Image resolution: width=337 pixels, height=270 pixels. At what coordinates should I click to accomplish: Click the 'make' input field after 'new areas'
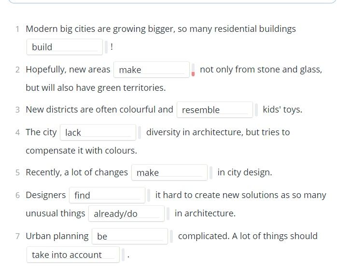[x=152, y=70]
